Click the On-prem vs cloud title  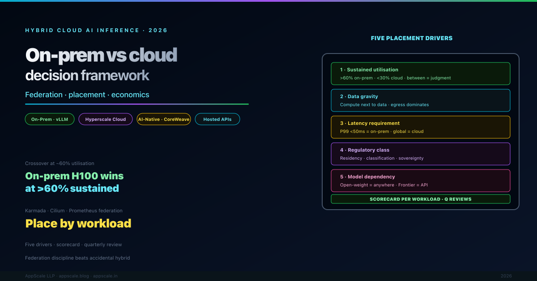101,55
